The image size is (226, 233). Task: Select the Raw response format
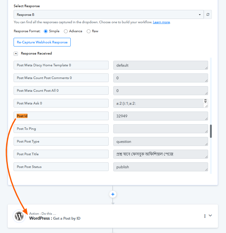[x=89, y=31]
